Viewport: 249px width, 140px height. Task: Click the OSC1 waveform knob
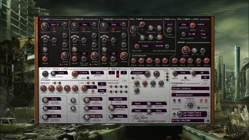point(45,26)
